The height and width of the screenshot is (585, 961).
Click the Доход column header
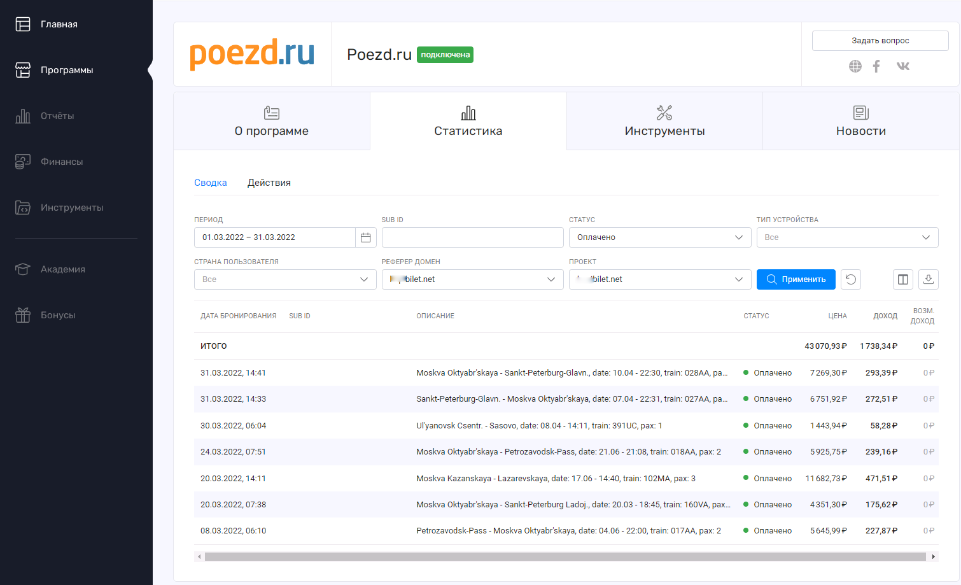click(x=885, y=316)
